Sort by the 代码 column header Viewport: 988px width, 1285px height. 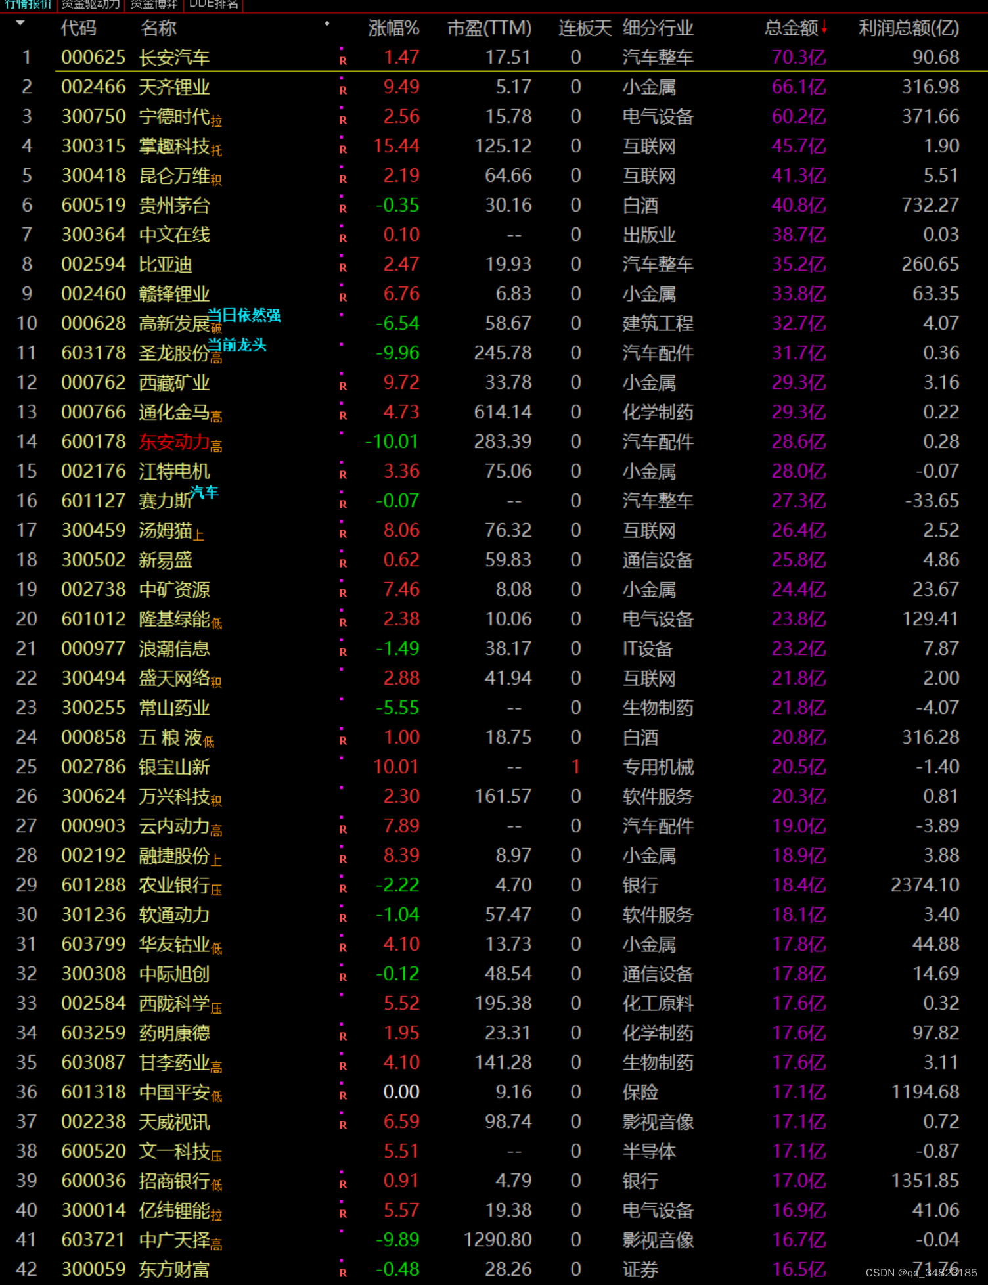pos(78,28)
